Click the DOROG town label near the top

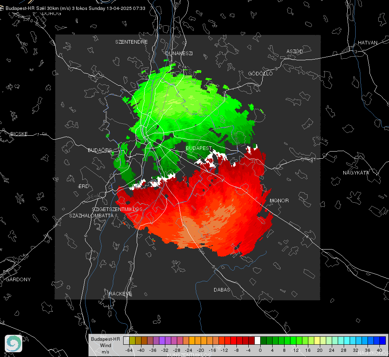click(52, 13)
